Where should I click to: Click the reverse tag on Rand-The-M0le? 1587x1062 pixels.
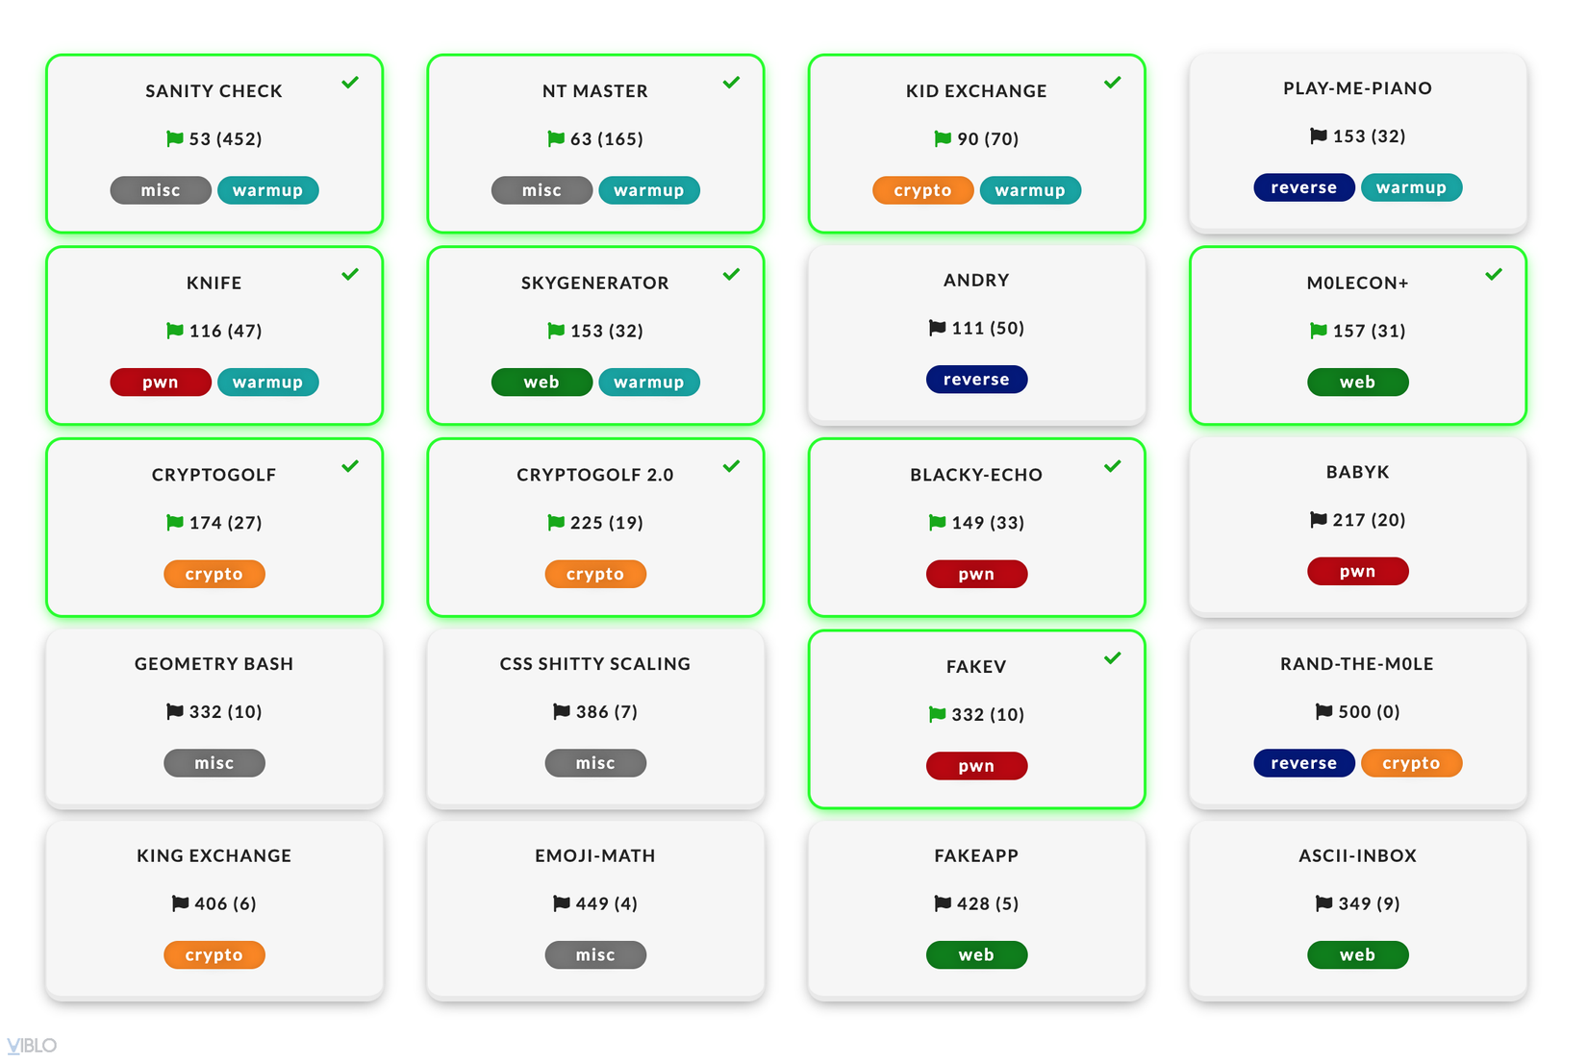tap(1303, 763)
